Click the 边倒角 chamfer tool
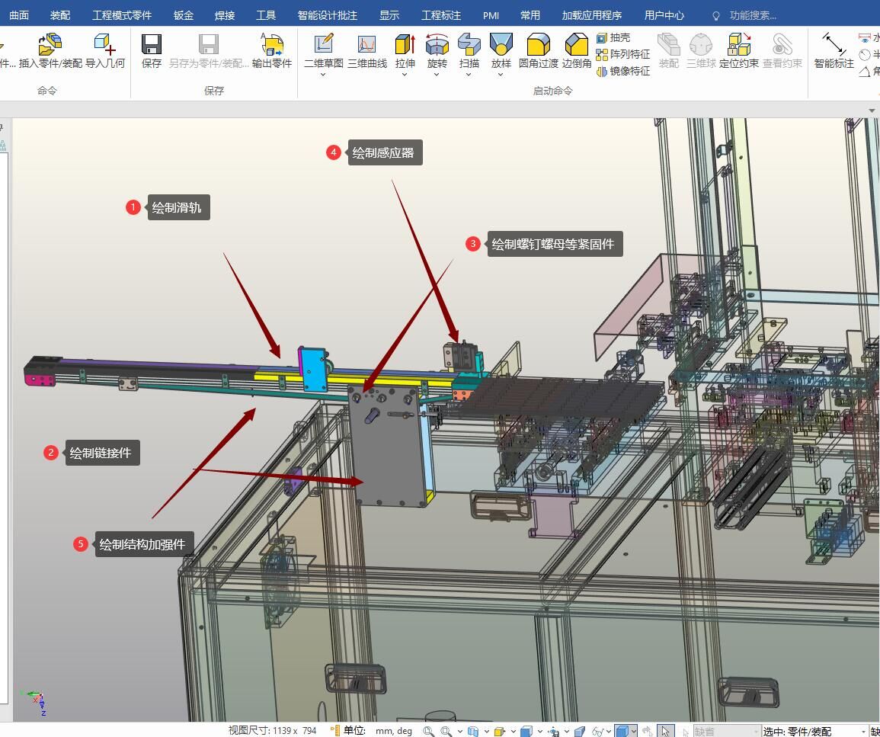The image size is (880, 737). 577,45
